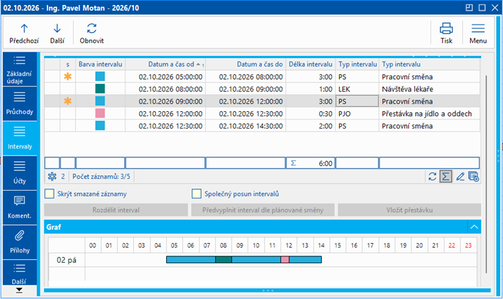The image size is (503, 299).
Task: Click 02.10.2026 14:30:00 end time cell
Action: (x=246, y=126)
